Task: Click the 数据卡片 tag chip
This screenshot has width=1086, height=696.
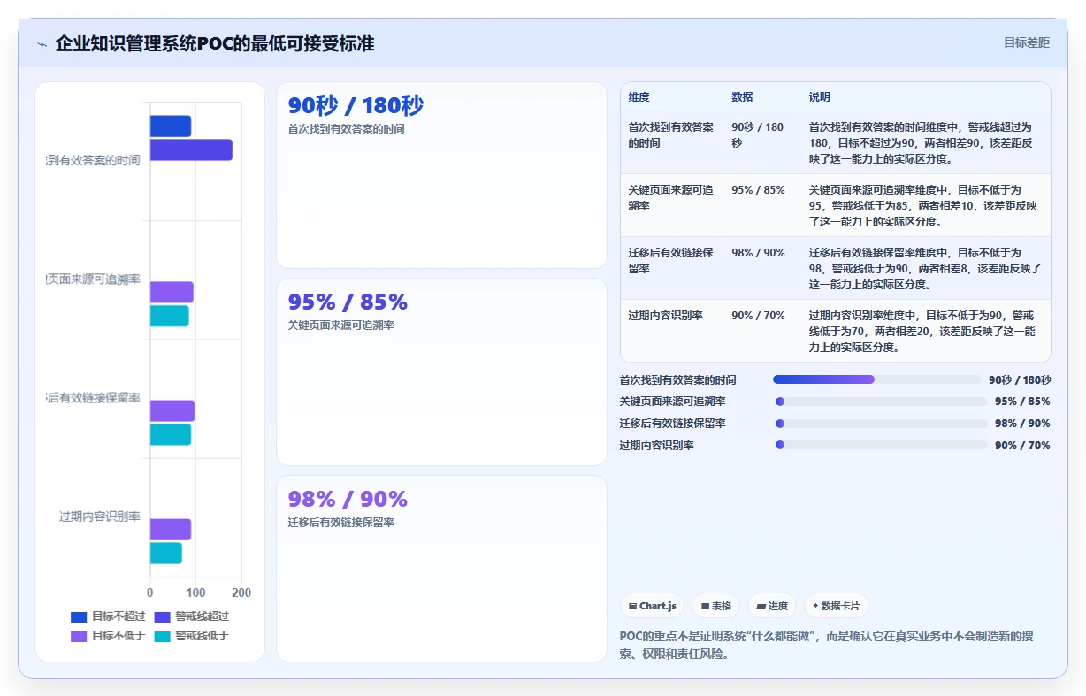Action: coord(837,606)
